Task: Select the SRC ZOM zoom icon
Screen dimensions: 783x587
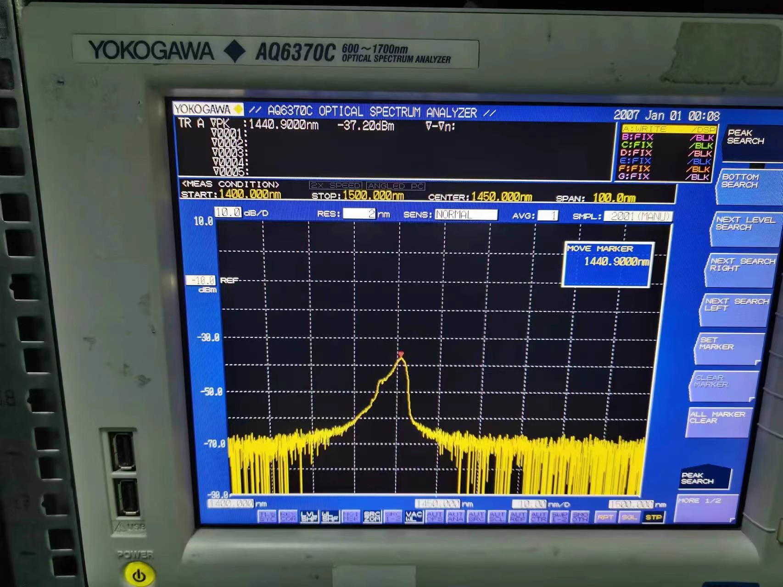Action: tap(372, 516)
